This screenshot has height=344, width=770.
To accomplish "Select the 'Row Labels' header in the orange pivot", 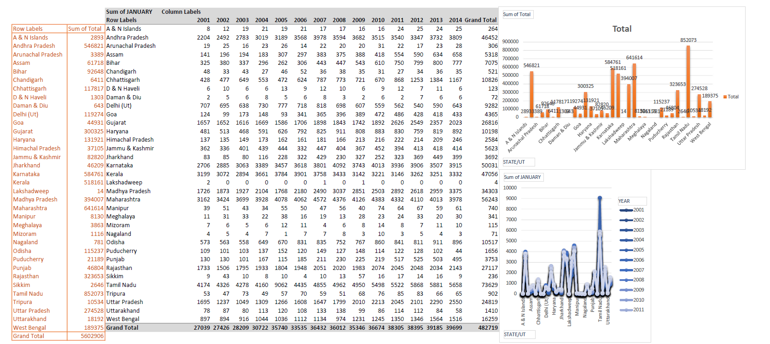I will pos(28,29).
